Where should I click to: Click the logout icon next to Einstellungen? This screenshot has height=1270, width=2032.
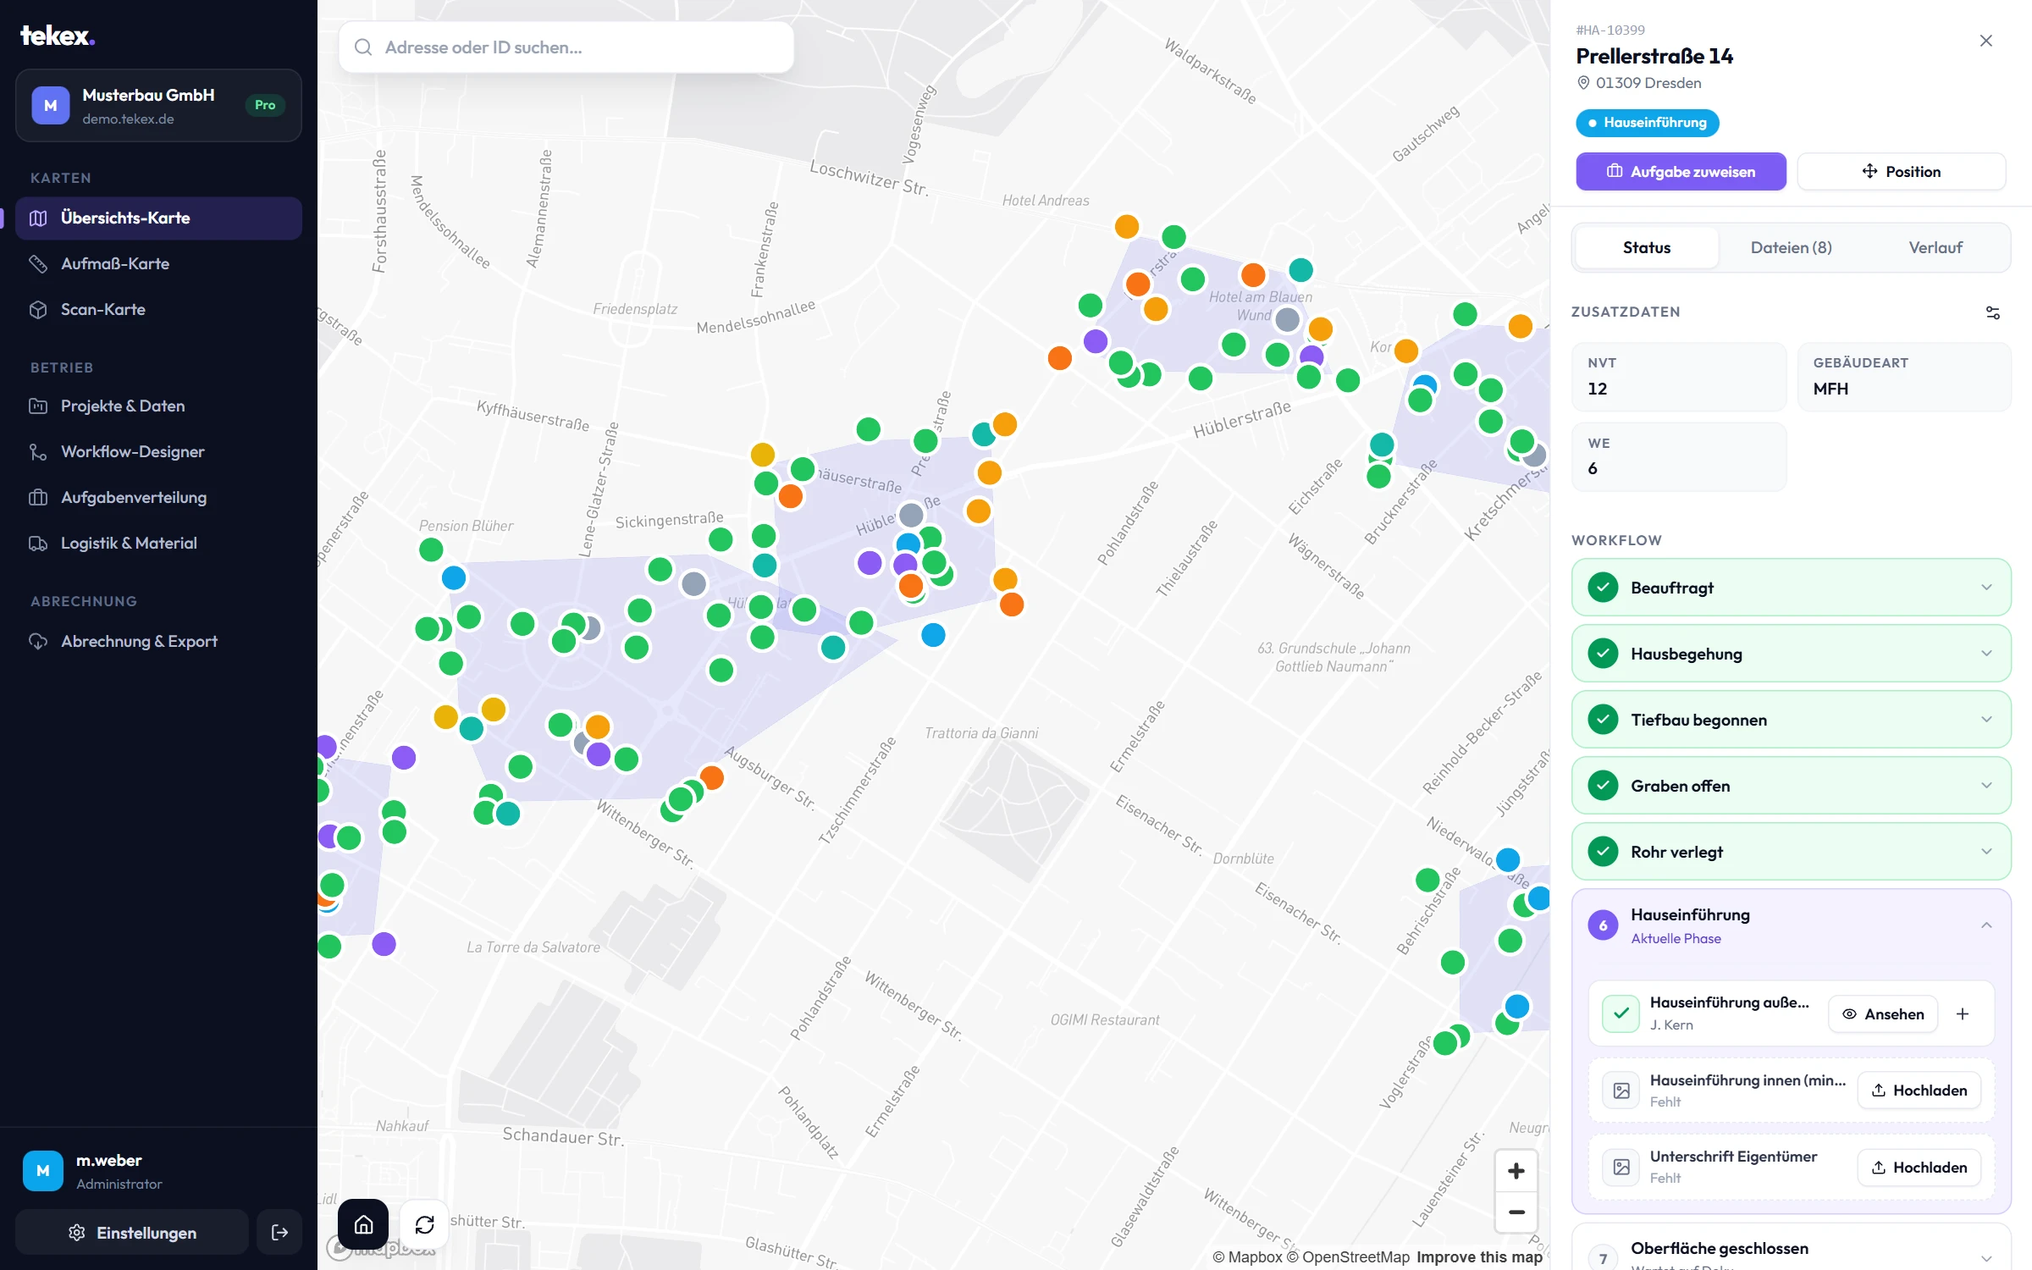tap(280, 1233)
